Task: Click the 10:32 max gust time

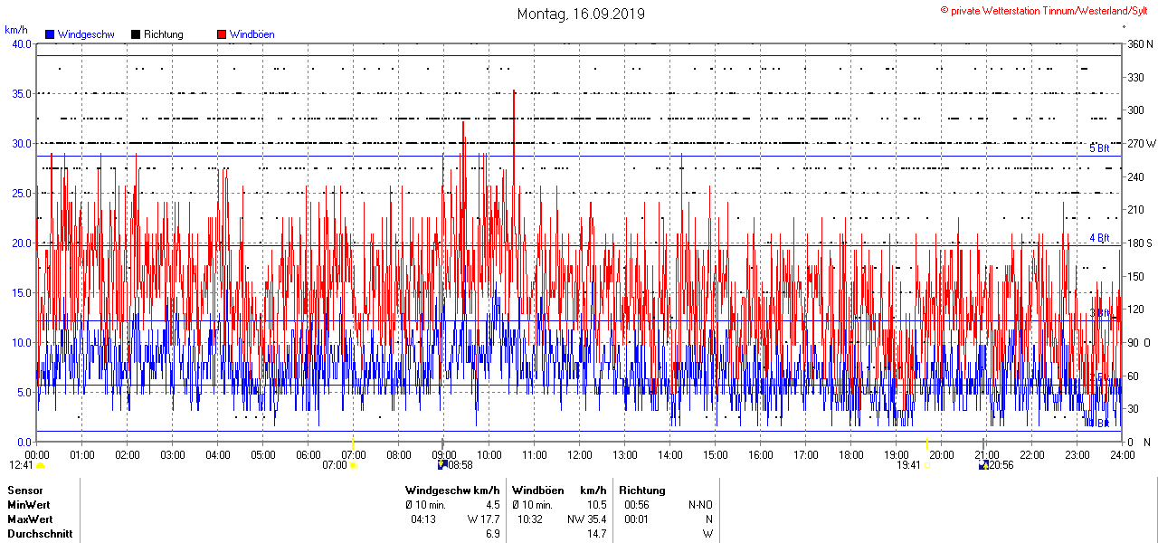Action: (x=529, y=519)
